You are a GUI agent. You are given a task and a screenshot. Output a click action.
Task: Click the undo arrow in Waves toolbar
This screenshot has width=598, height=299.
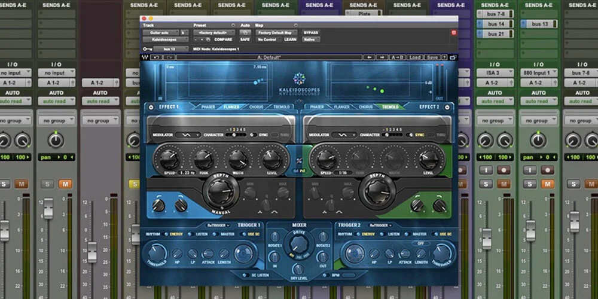(156, 57)
